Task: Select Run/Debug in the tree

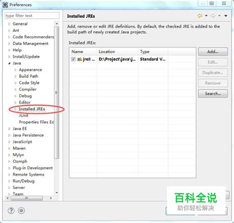Action: click(x=24, y=181)
